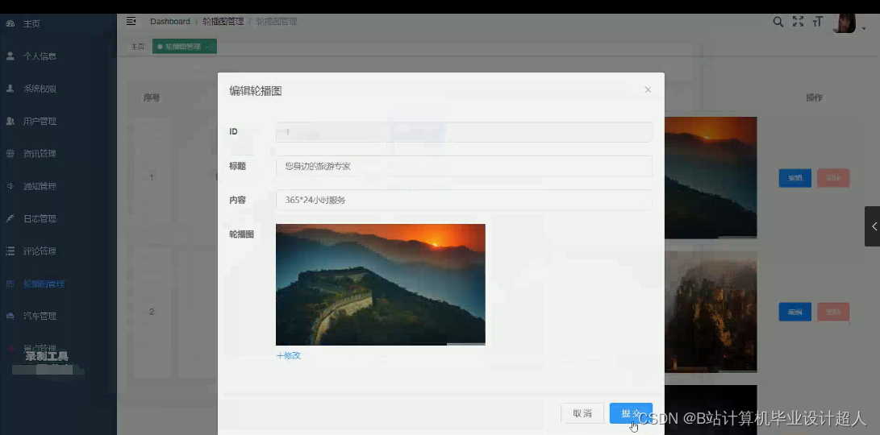This screenshot has width=880, height=435.
Task: Open the search icon in the header
Action: [778, 22]
